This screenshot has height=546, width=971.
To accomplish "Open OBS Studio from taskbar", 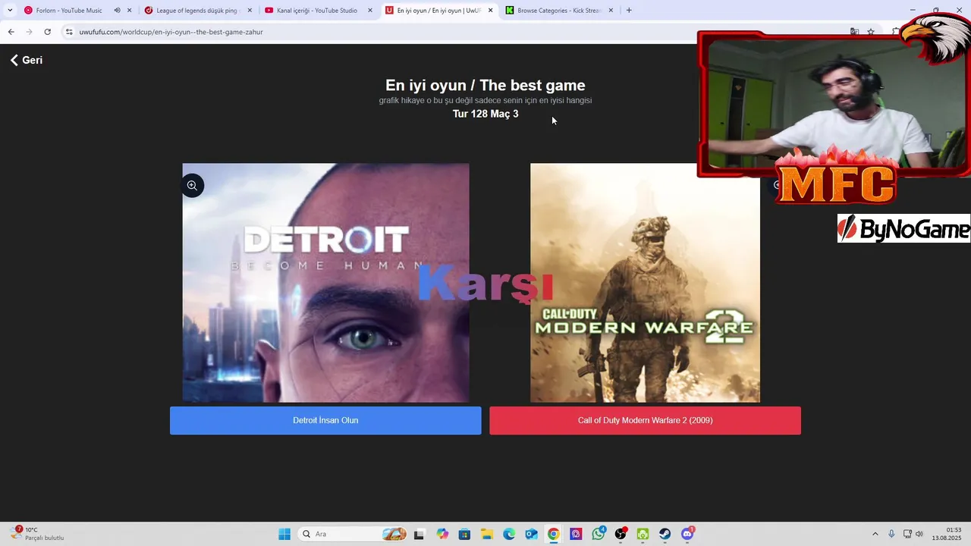I will click(x=621, y=534).
